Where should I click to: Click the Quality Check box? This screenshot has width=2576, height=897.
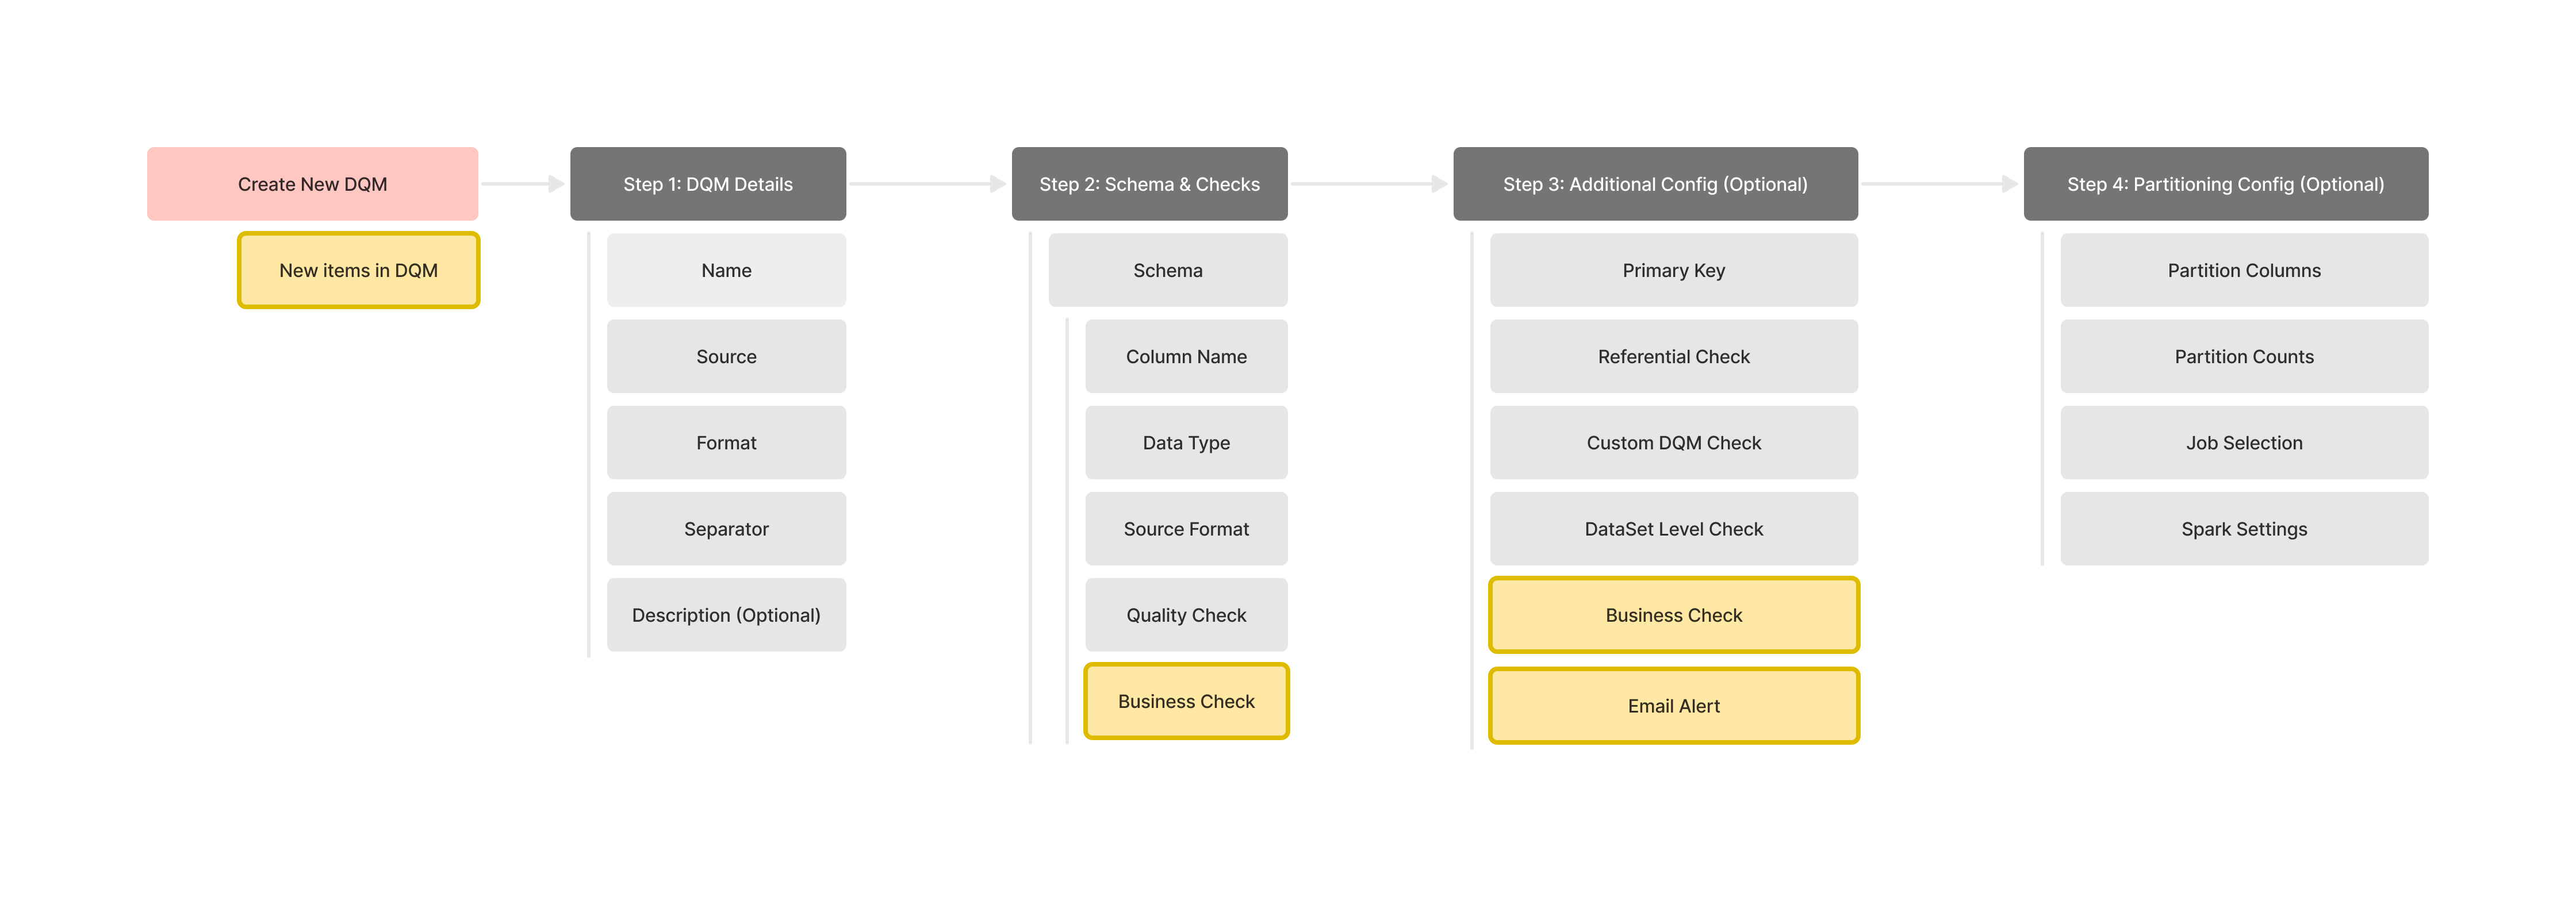pyautogui.click(x=1186, y=615)
